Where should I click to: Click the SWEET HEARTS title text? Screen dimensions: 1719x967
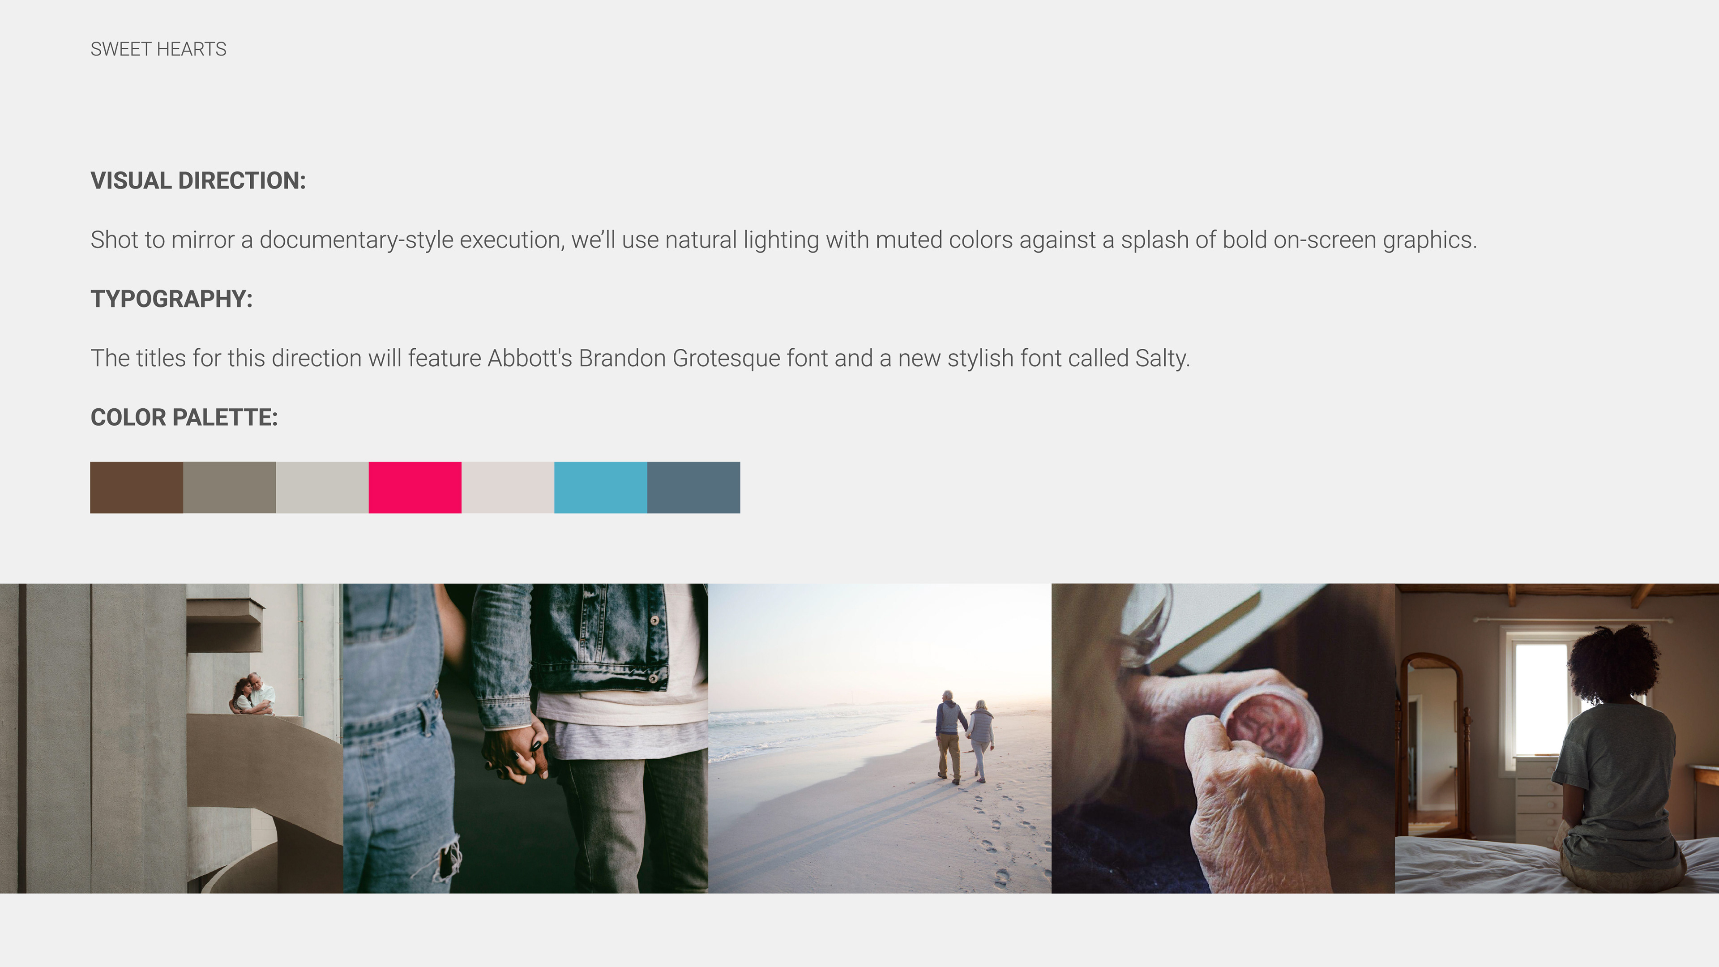point(158,49)
